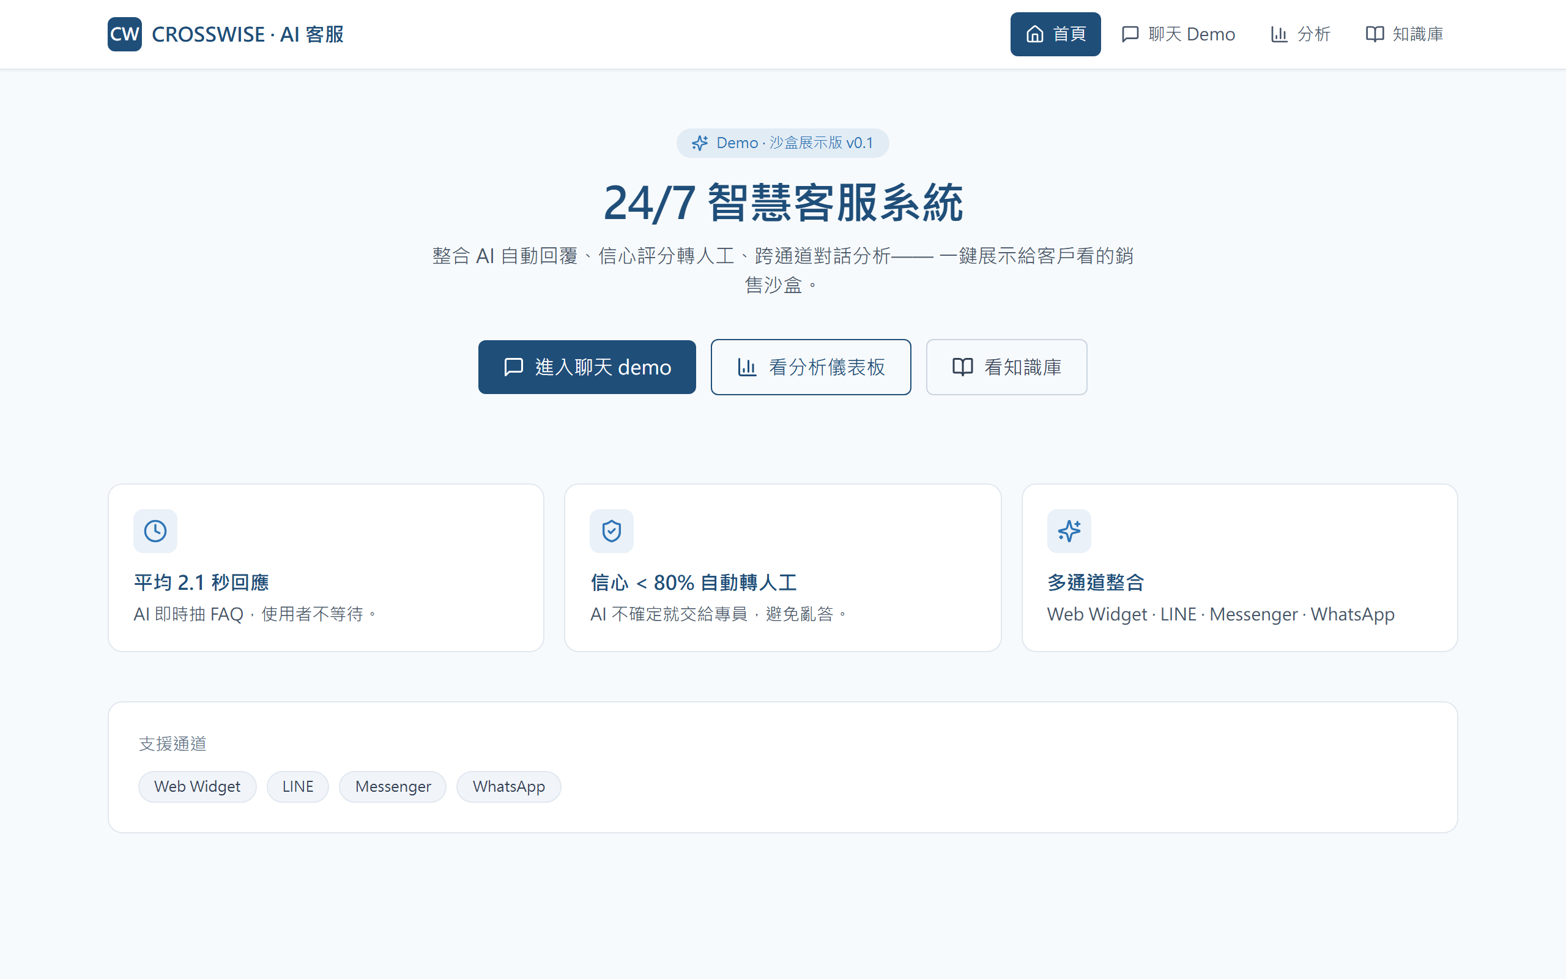The width and height of the screenshot is (1566, 979).
Task: Click the 24/7 智慧客服系統 headline
Action: pos(783,203)
